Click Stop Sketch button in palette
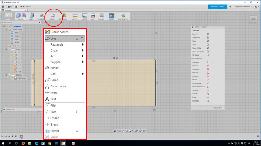This screenshot has width=261, height=146. (217, 108)
